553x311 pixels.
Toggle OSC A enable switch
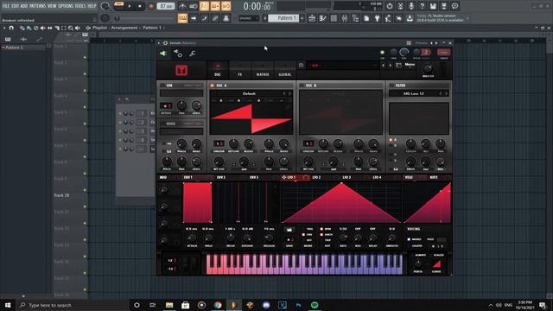[x=213, y=86]
